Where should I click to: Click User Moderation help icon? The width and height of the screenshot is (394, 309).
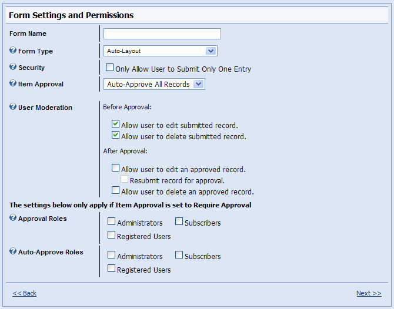coord(13,107)
